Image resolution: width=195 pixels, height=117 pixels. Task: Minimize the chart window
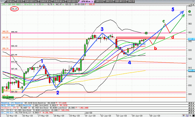click(x=189, y=4)
